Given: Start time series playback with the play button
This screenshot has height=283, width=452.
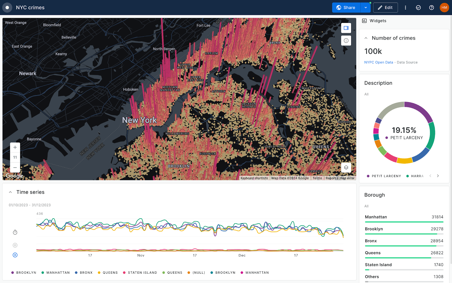Looking at the screenshot, I should [15, 255].
